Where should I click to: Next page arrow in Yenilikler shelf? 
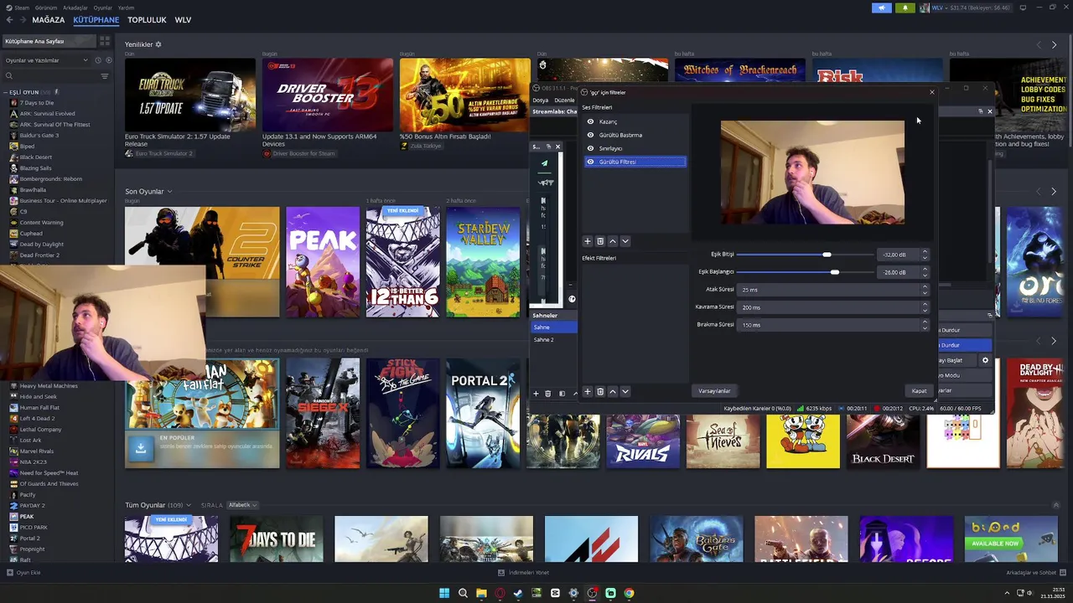click(x=1054, y=44)
